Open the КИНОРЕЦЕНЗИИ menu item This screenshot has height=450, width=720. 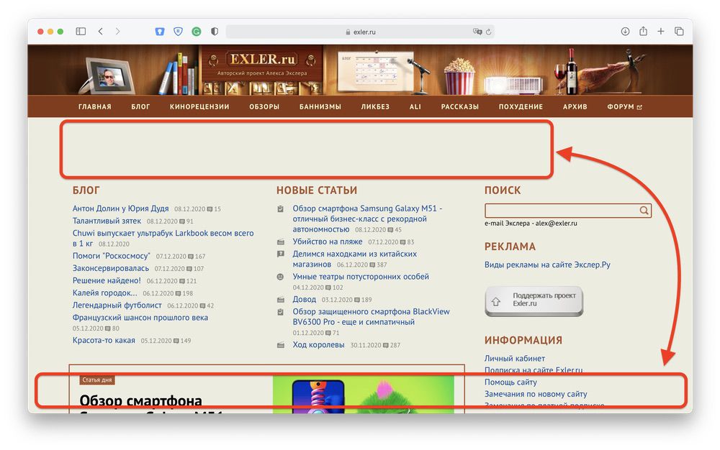coord(199,107)
